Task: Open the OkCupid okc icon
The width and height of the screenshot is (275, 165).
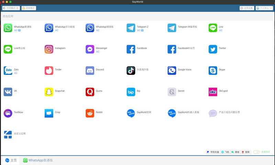Action: pyautogui.click(x=213, y=92)
